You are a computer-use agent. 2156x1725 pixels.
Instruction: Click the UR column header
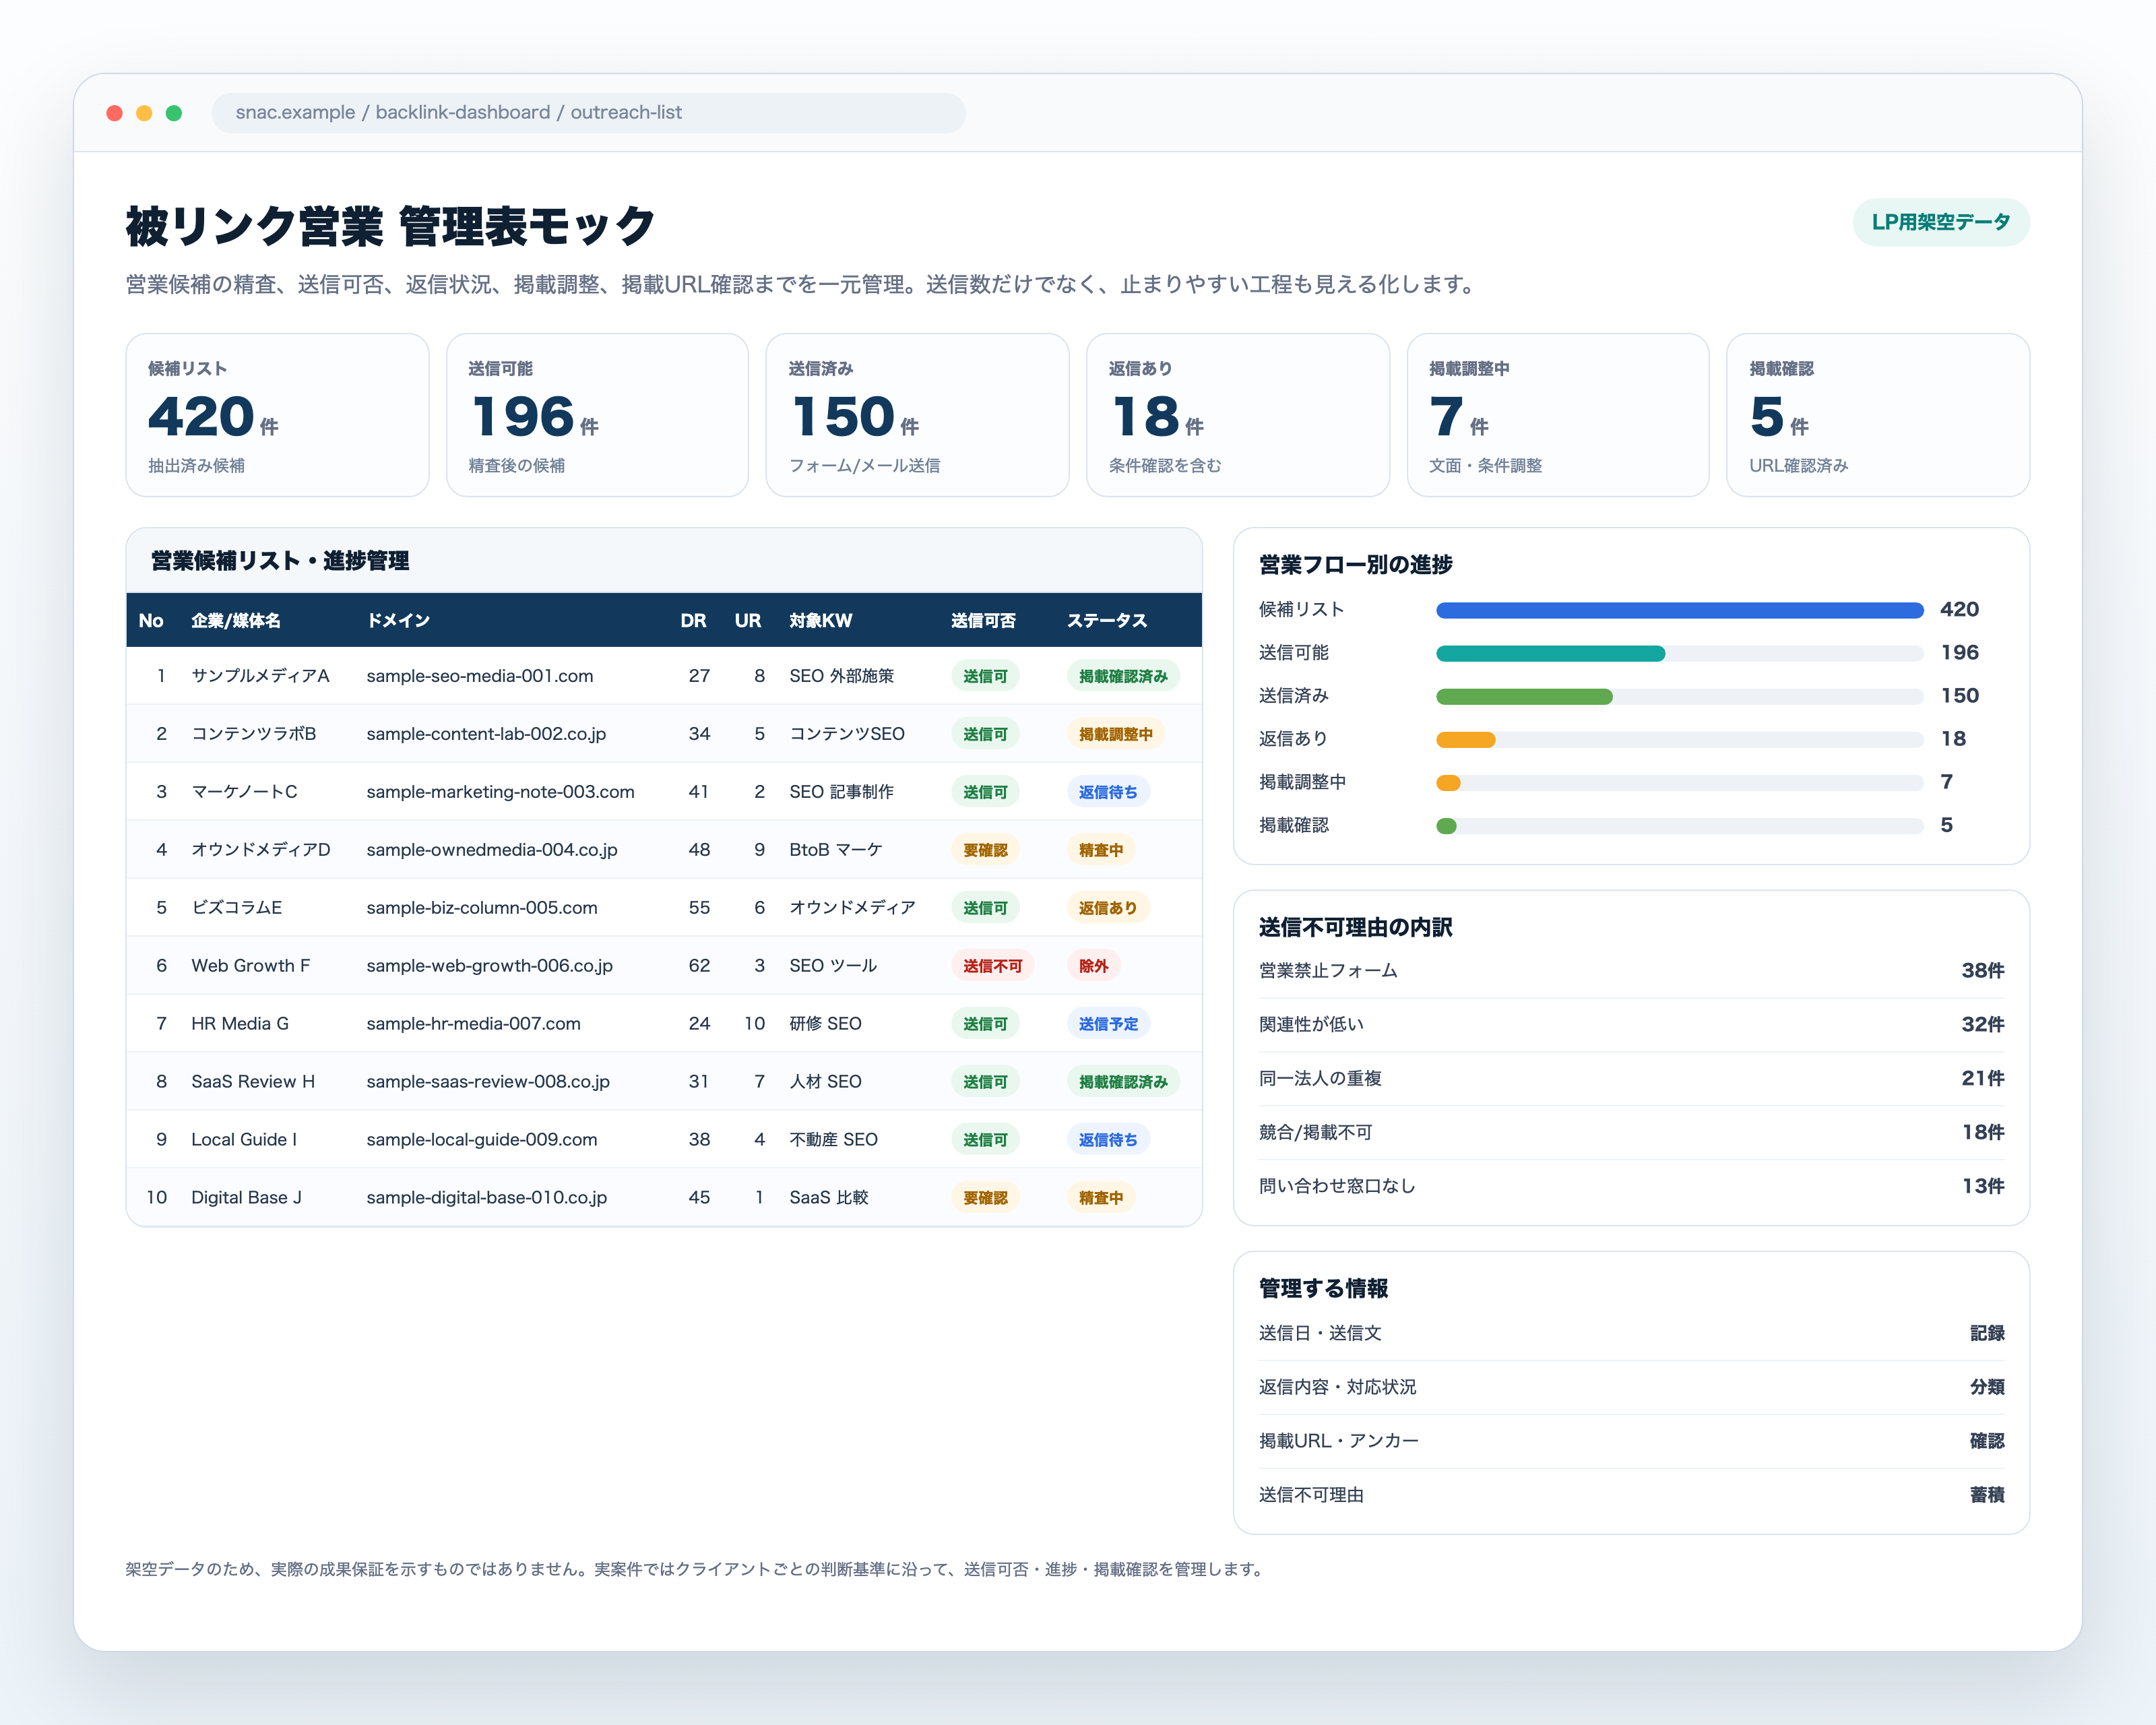pyautogui.click(x=747, y=620)
